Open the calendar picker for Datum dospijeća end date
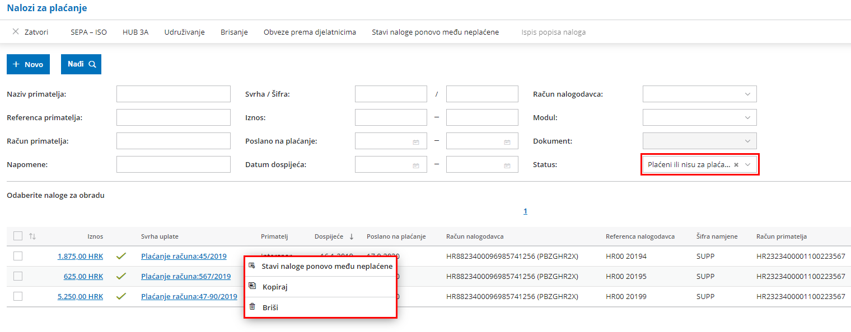Image resolution: width=851 pixels, height=332 pixels. tap(507, 164)
